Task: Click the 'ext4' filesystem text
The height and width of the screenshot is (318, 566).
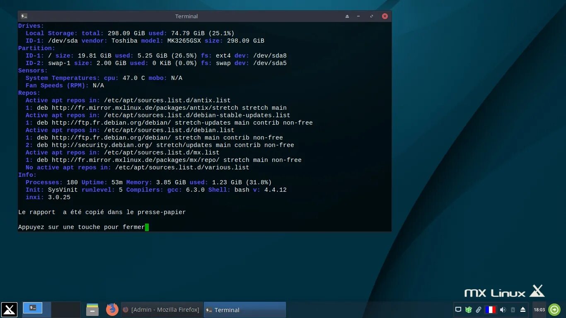Action: pos(223,55)
